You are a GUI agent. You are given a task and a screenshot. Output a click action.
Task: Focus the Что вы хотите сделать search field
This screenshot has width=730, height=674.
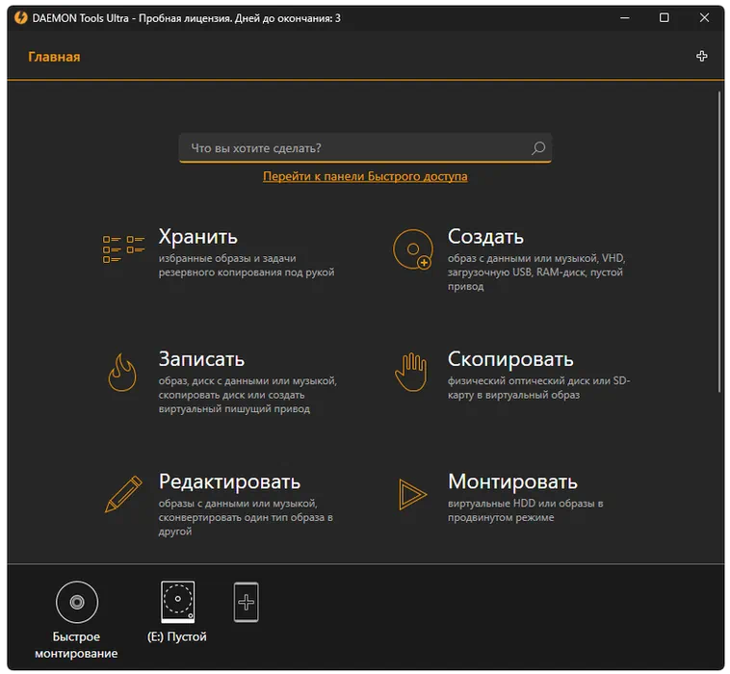pos(365,148)
